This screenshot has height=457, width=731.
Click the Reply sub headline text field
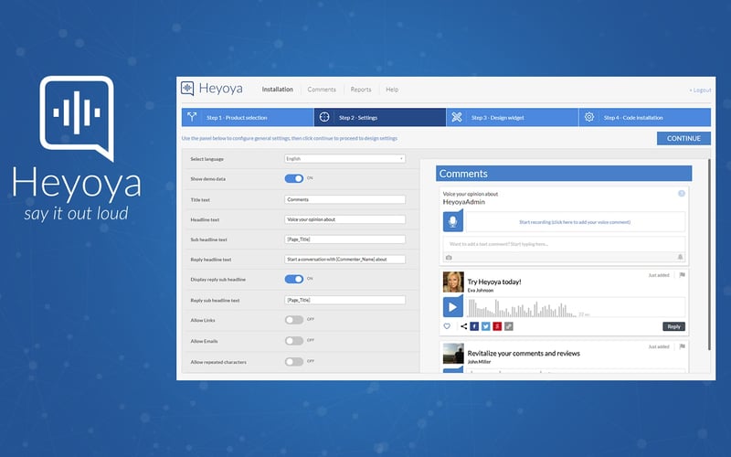(x=345, y=300)
